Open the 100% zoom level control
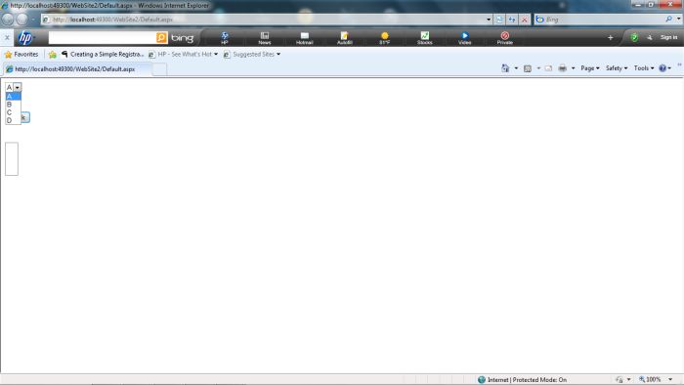The height and width of the screenshot is (385, 684). (656, 380)
